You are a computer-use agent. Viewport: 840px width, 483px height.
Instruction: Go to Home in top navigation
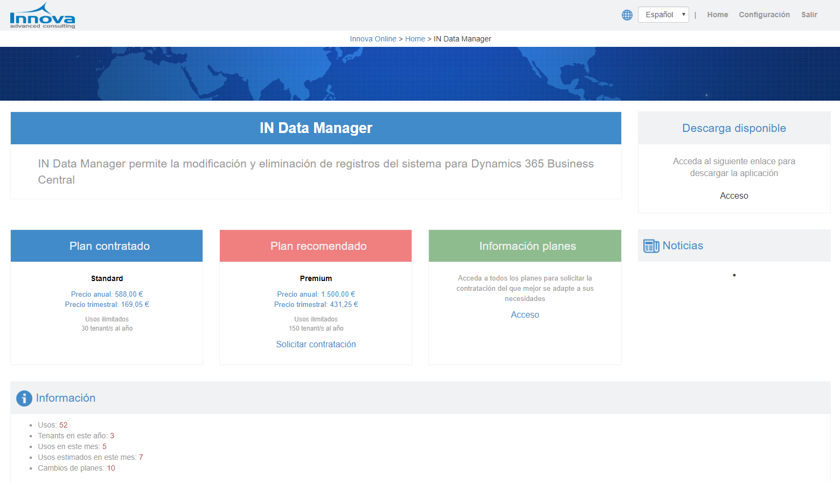click(x=717, y=15)
